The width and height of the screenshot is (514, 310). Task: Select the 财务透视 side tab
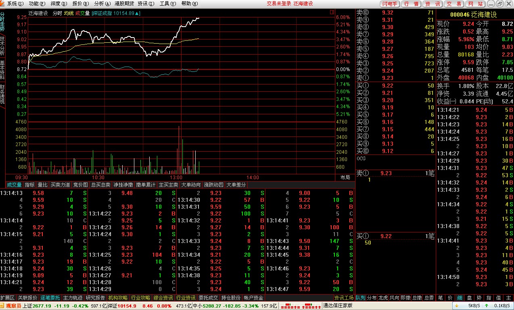(x=2, y=94)
